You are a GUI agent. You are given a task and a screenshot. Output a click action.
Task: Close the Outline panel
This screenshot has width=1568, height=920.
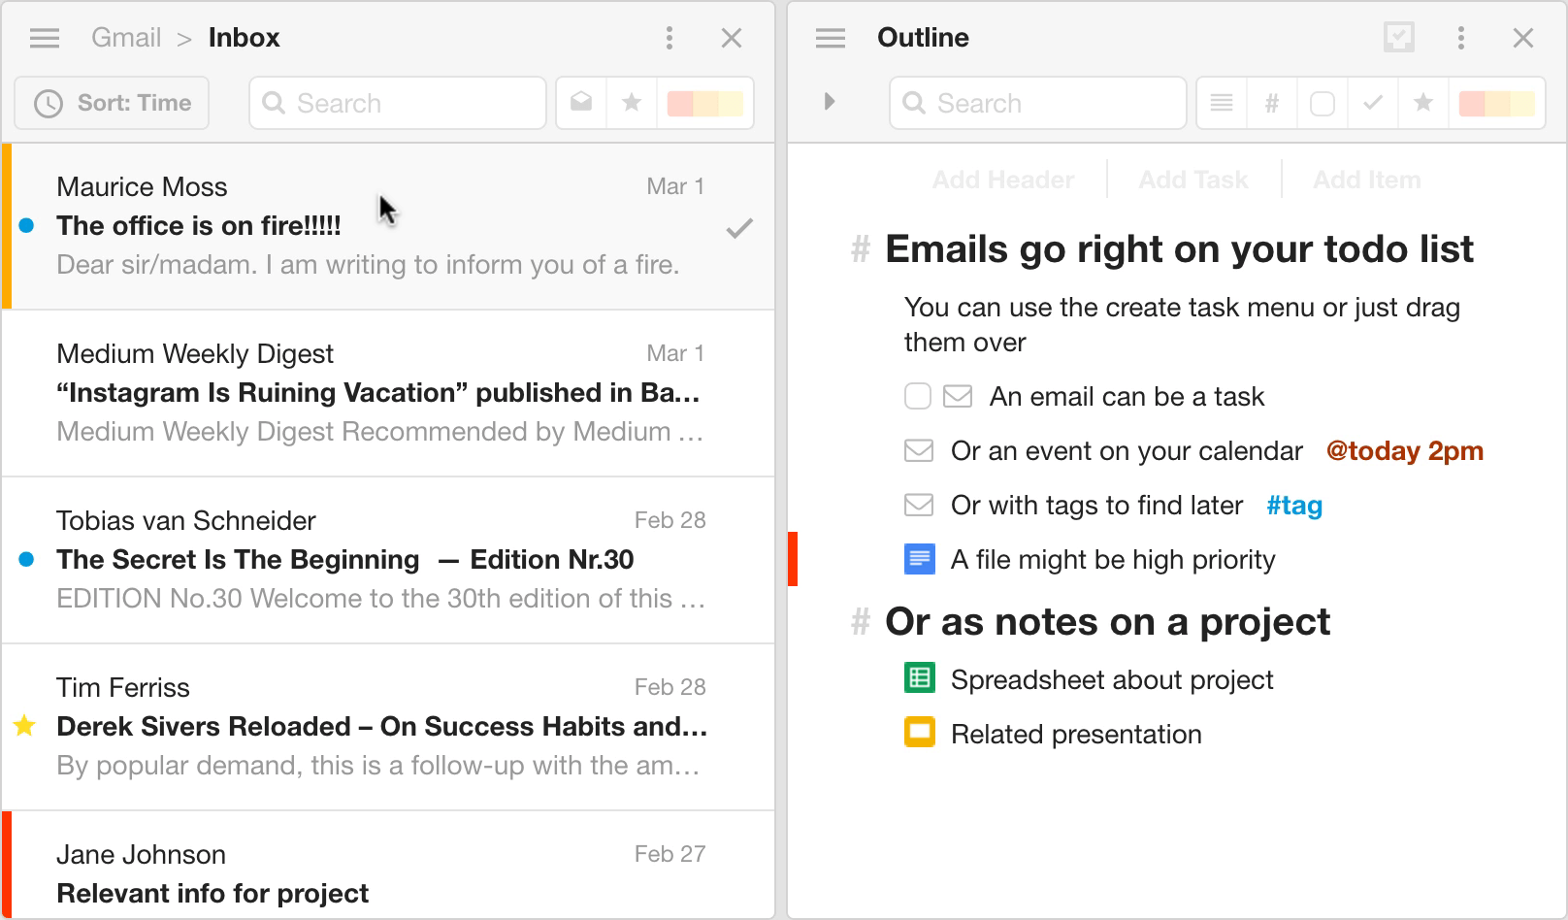[x=1523, y=38]
